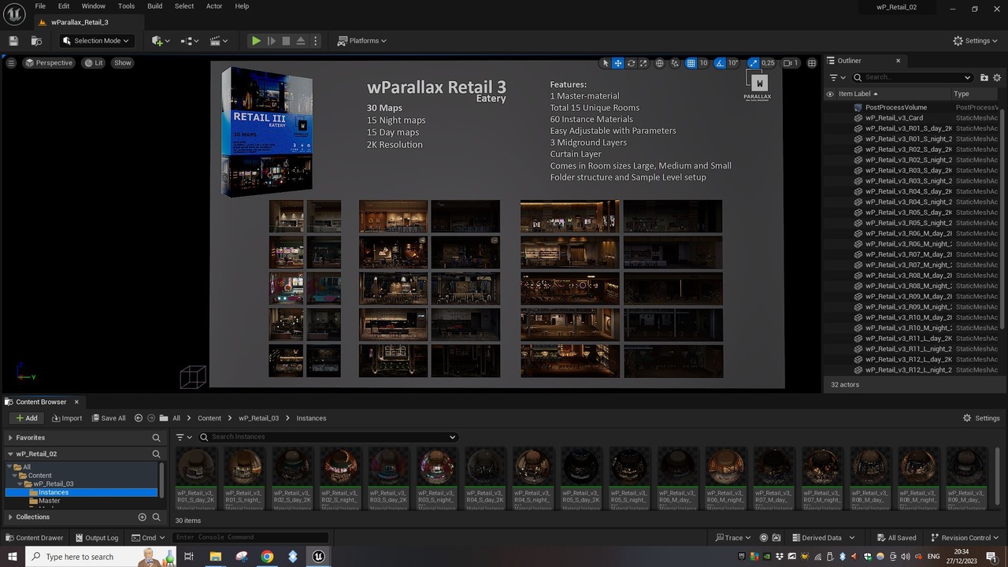Open the Build menu

(x=154, y=6)
